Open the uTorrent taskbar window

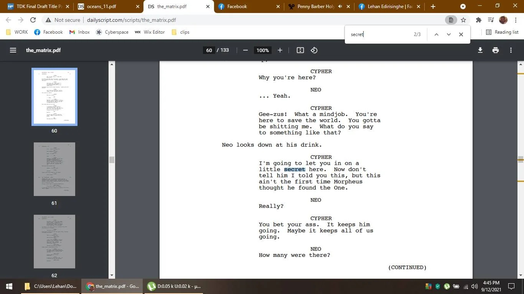[x=175, y=286]
